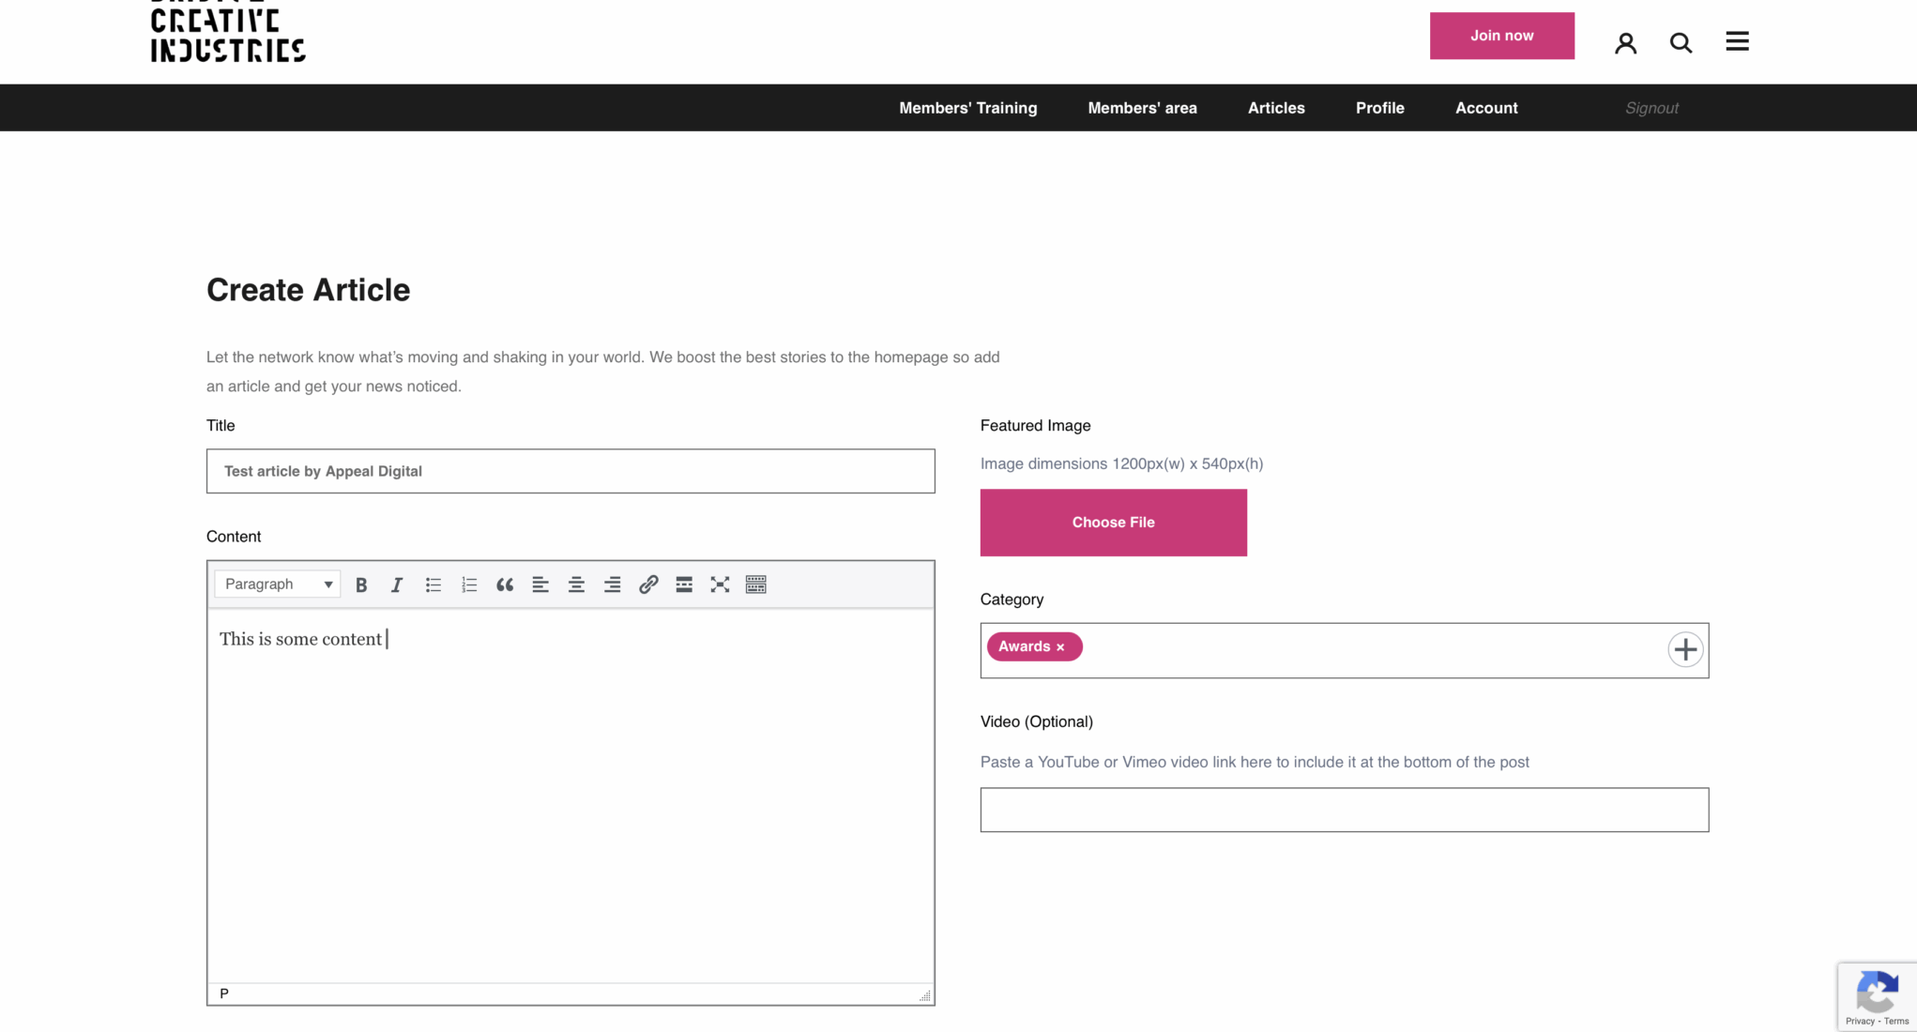This screenshot has width=1917, height=1032.
Task: Open the Paragraph format dropdown
Action: click(x=278, y=584)
